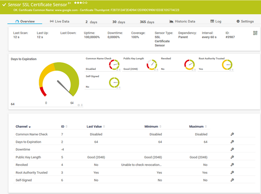Sort by the Maximum column header

[197, 127]
